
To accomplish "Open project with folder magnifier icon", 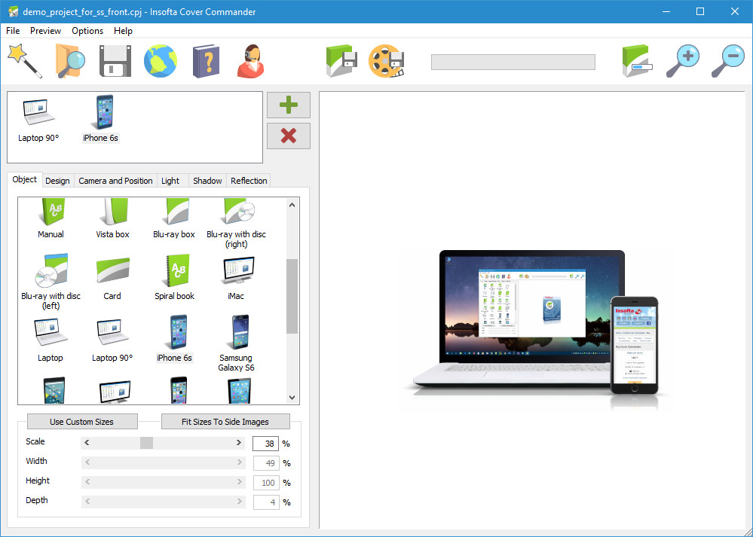I will point(70,61).
